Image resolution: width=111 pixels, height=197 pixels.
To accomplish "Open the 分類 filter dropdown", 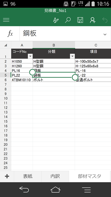I will point(72,56).
